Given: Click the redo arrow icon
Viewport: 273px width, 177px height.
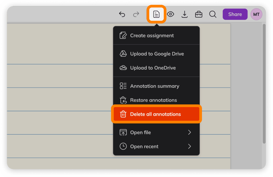Looking at the screenshot, I should 136,14.
